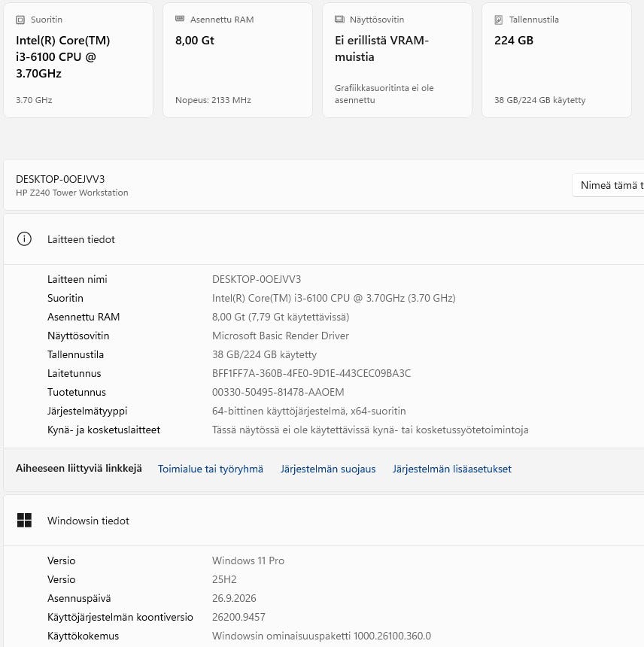The width and height of the screenshot is (644, 647).
Task: Collapse the Windowsin tiedot section header
Action: coord(324,521)
